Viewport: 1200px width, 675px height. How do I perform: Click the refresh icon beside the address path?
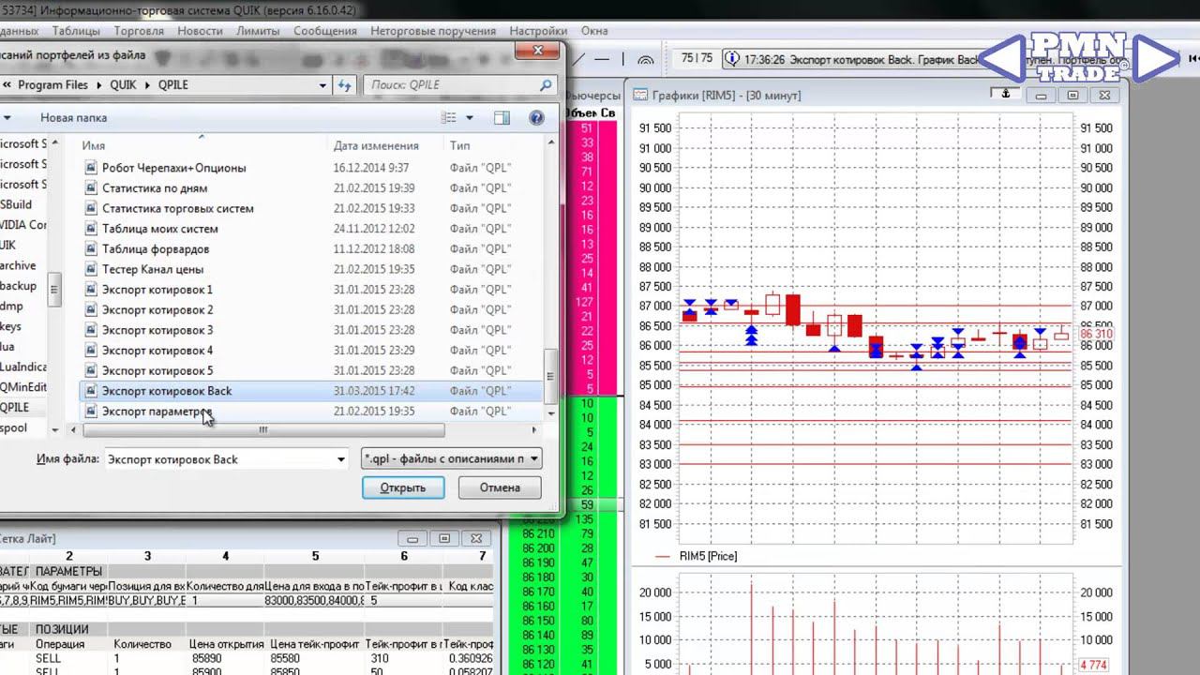pyautogui.click(x=344, y=84)
